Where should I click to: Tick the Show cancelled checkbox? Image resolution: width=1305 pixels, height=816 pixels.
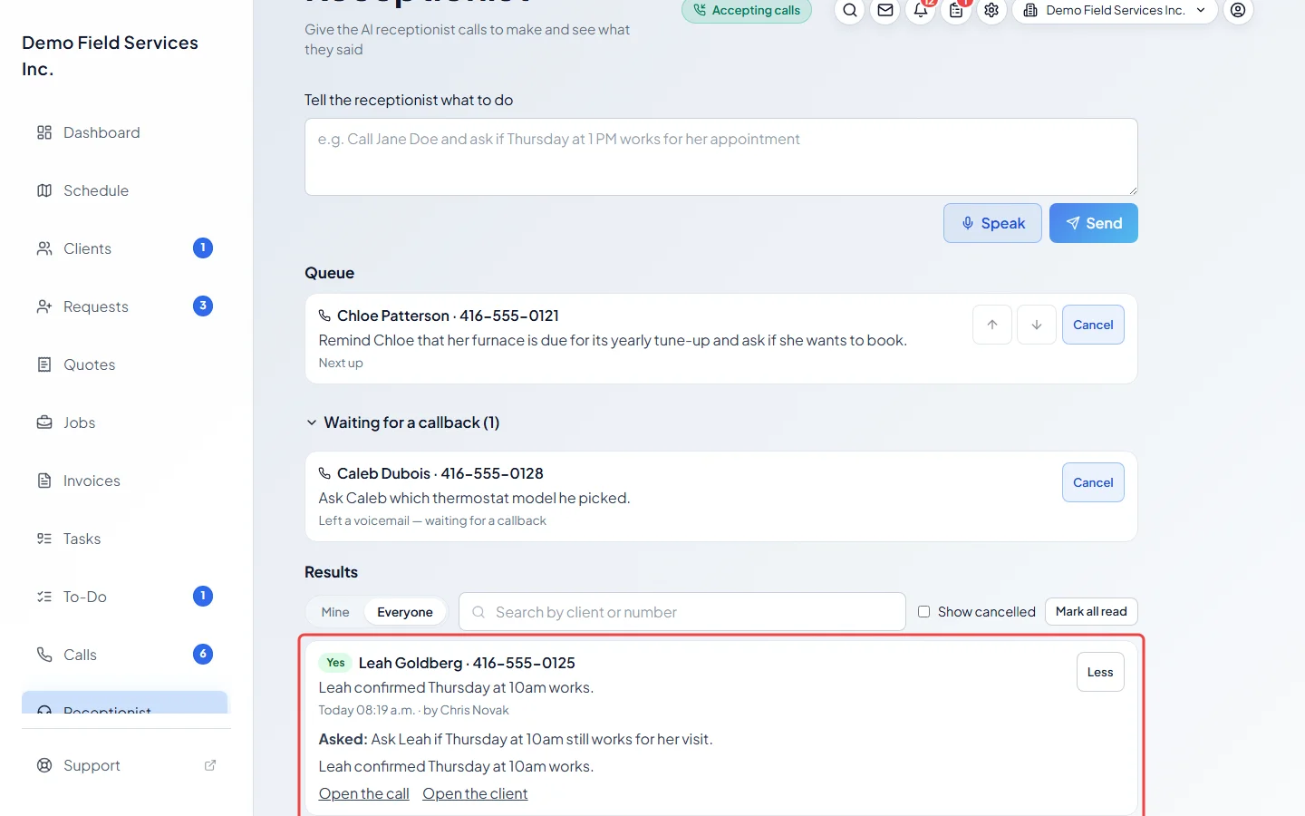click(x=924, y=612)
